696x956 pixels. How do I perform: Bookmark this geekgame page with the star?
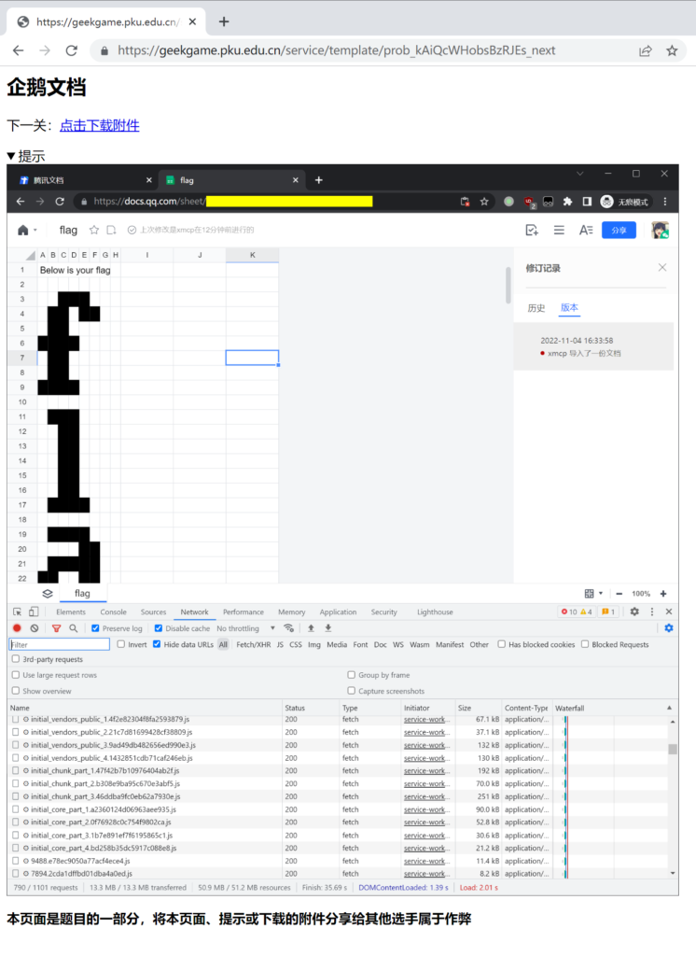pyautogui.click(x=672, y=51)
